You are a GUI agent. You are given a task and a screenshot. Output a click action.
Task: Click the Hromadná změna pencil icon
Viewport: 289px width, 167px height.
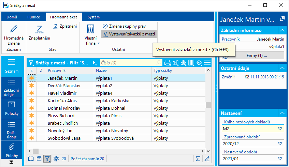click(14, 29)
